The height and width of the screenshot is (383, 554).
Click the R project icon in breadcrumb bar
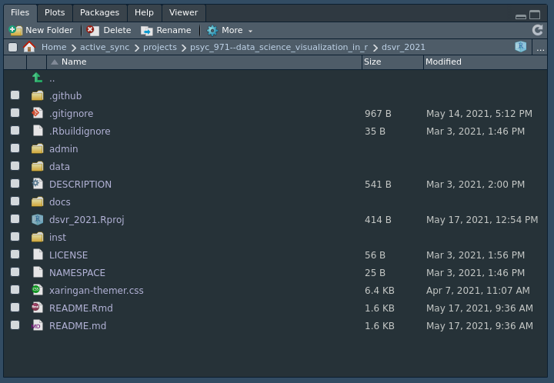521,47
